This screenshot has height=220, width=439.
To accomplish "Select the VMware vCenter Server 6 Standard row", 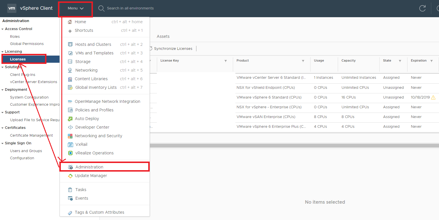I will tap(271, 78).
